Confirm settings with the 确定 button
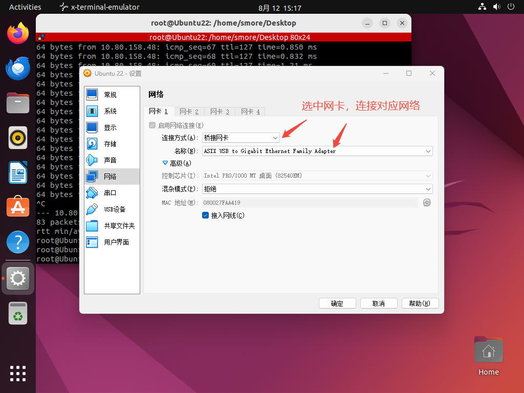The width and height of the screenshot is (524, 393). (337, 303)
